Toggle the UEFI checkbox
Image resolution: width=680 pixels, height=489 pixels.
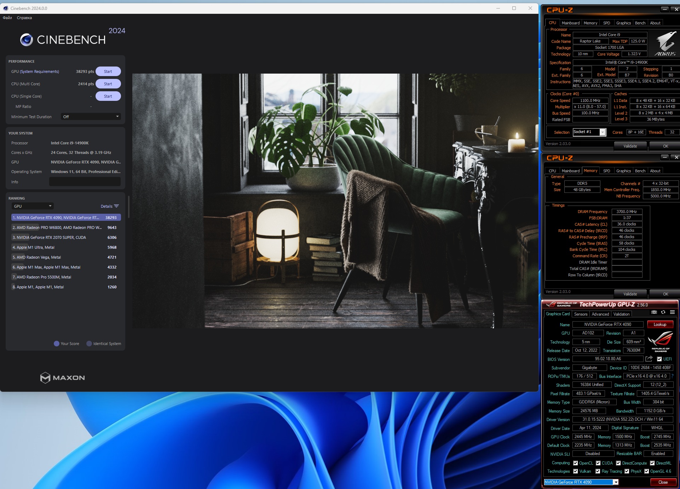pos(659,359)
